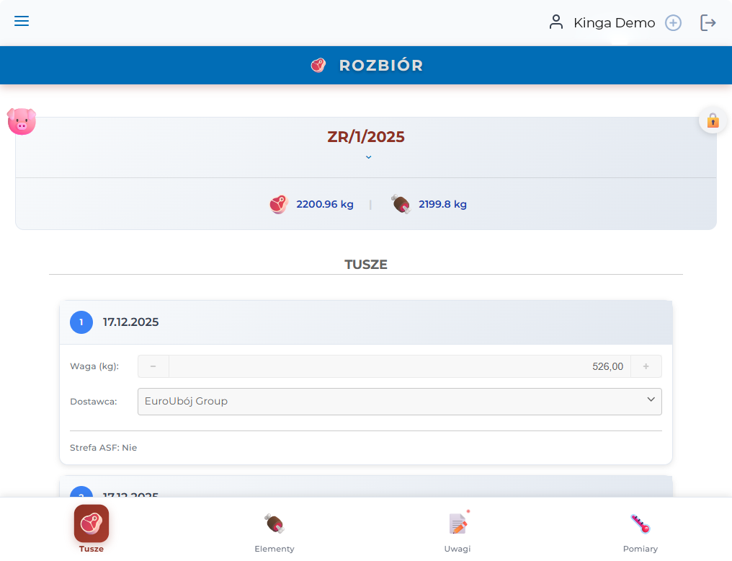Open the Pomiary tab
The width and height of the screenshot is (732, 561).
[640, 529]
